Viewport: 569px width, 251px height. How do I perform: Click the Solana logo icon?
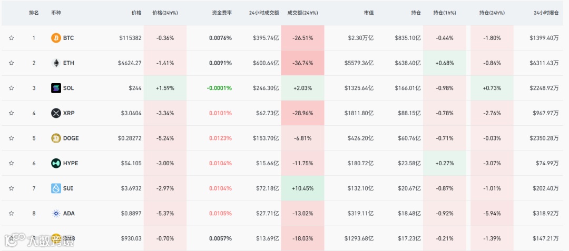click(x=56, y=88)
